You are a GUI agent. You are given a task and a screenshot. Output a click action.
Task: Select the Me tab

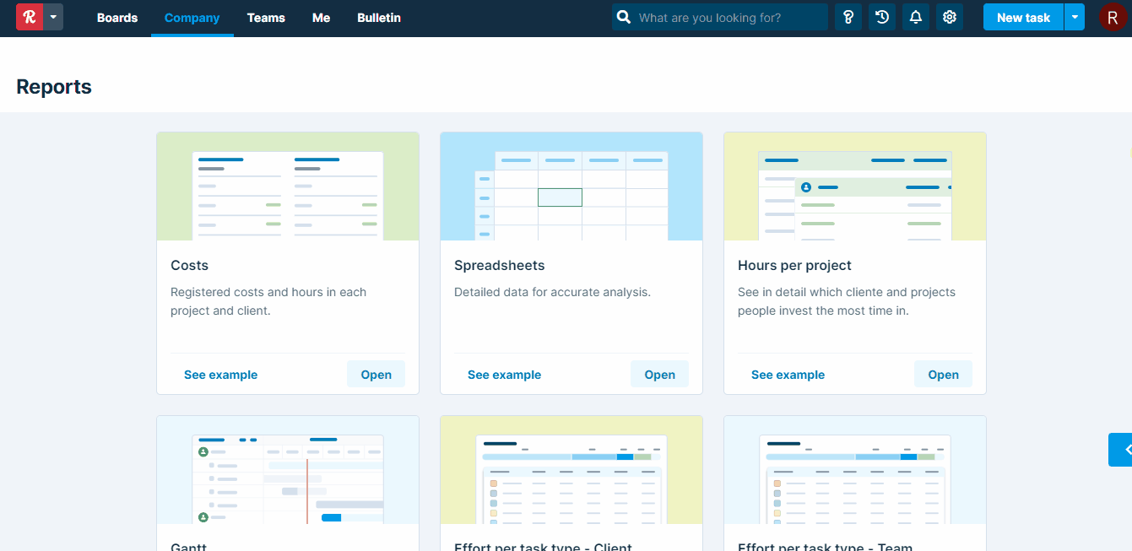click(x=321, y=18)
